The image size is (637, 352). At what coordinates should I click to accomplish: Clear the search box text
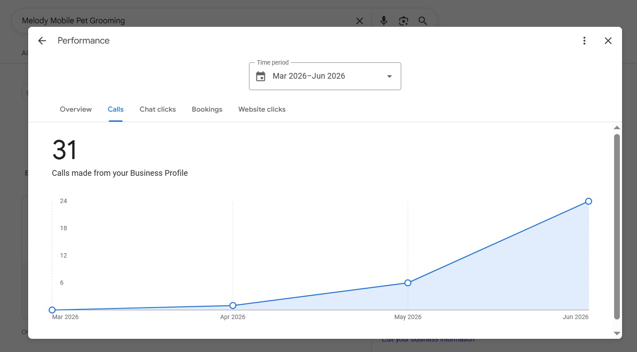359,21
